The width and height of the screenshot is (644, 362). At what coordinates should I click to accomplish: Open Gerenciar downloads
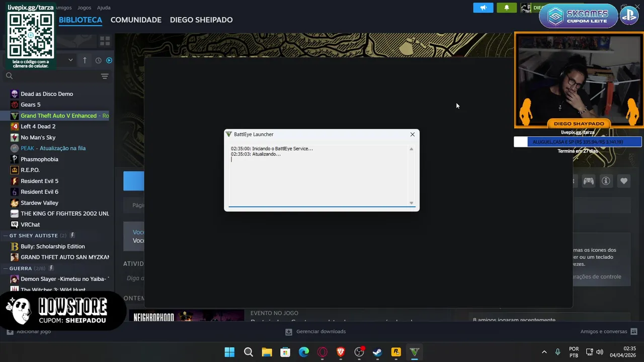click(315, 332)
